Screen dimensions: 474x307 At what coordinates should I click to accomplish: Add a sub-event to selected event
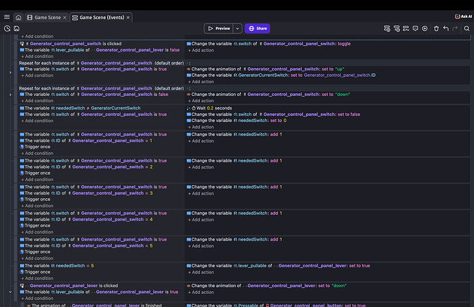point(396,28)
